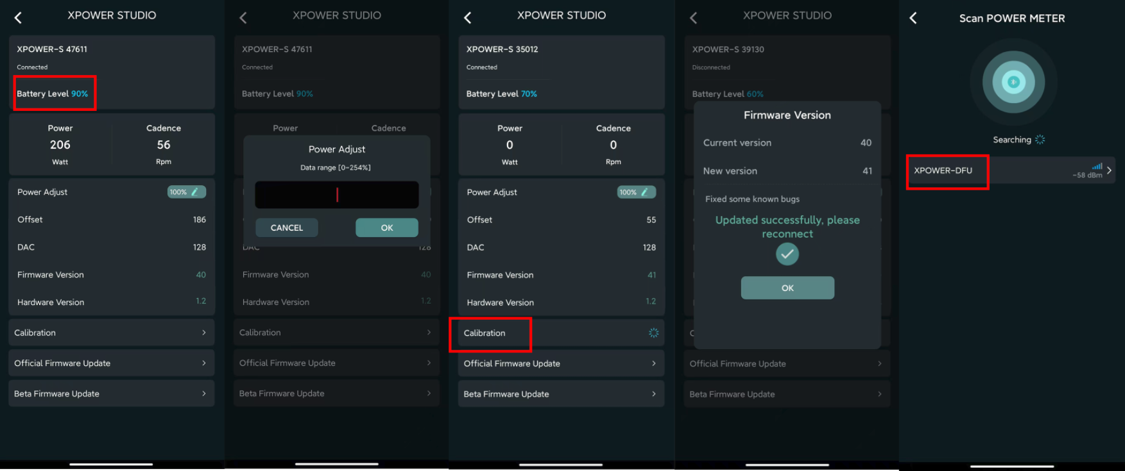Edit Power Adjust on the XPOWER-S 35012 screen
This screenshot has width=1125, height=471.
[x=636, y=192]
